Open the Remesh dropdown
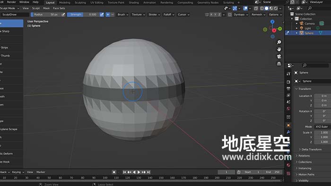The image size is (331, 186). [258, 15]
